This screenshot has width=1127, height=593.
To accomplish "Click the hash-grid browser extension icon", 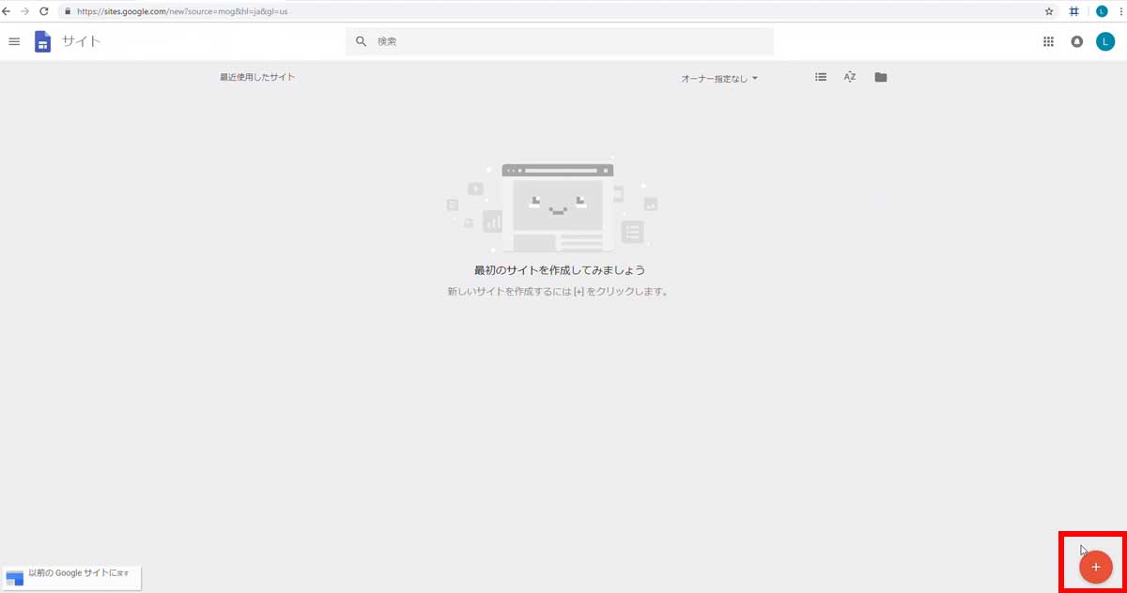I will [x=1073, y=11].
